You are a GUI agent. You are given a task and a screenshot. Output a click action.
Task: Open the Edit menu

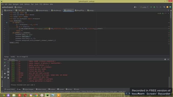pyautogui.click(x=6, y=4)
